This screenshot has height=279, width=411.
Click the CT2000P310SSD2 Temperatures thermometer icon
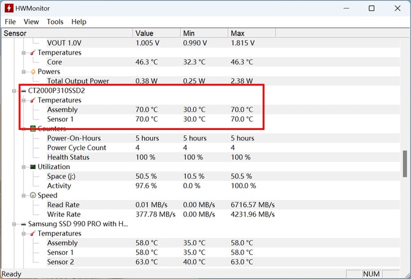click(33, 100)
